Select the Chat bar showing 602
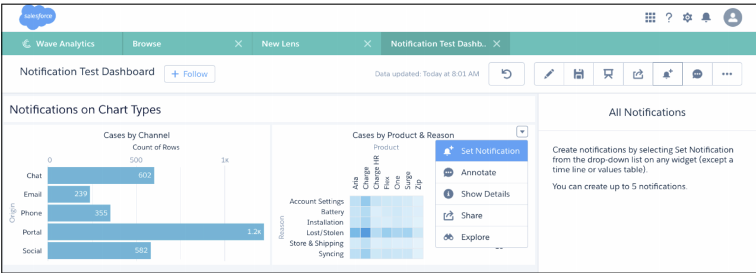This screenshot has height=273, width=756. 101,175
